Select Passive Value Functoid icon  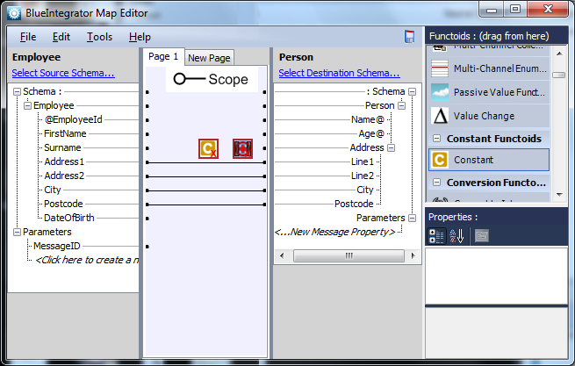439,92
